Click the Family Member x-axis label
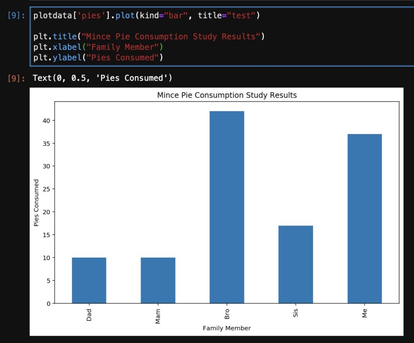Viewport: 414px width, 343px height. pos(226,328)
